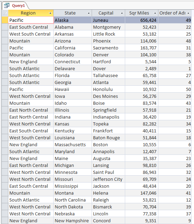Open the Region column filter dropdown
The image size is (194, 224).
[x=50, y=13]
